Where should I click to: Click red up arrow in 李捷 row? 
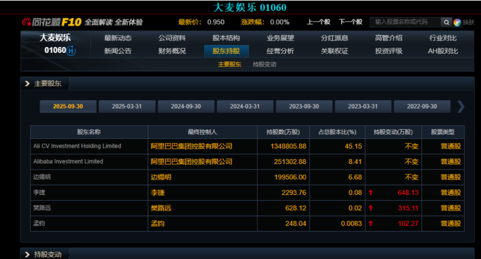click(371, 192)
